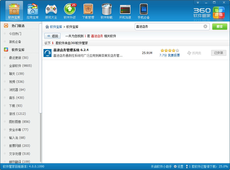Click the 360软件管家 logo
The height and width of the screenshot is (170, 230).
pyautogui.click(x=209, y=12)
